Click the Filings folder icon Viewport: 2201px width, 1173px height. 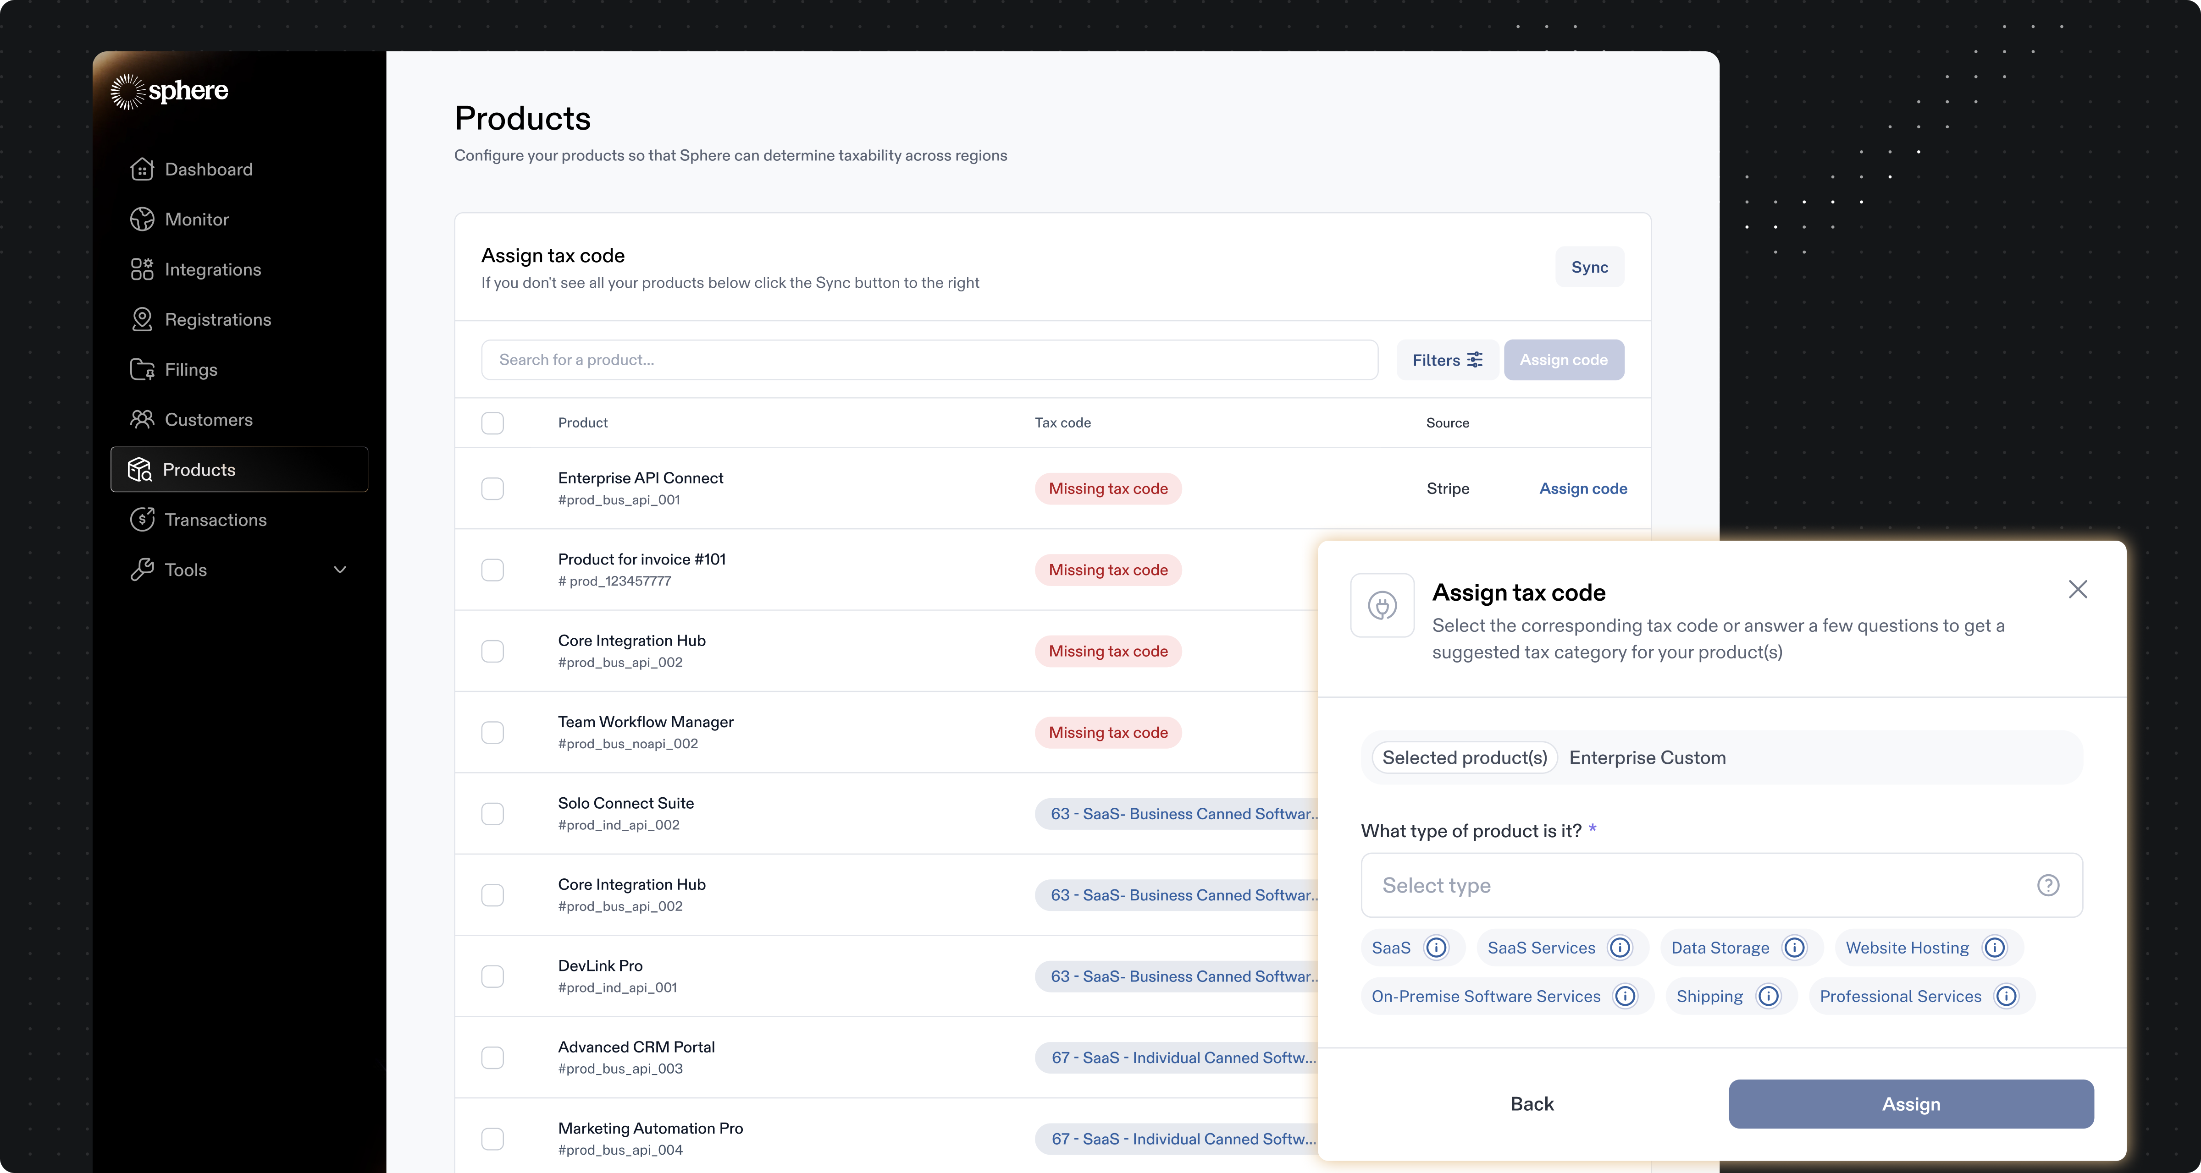pos(142,370)
